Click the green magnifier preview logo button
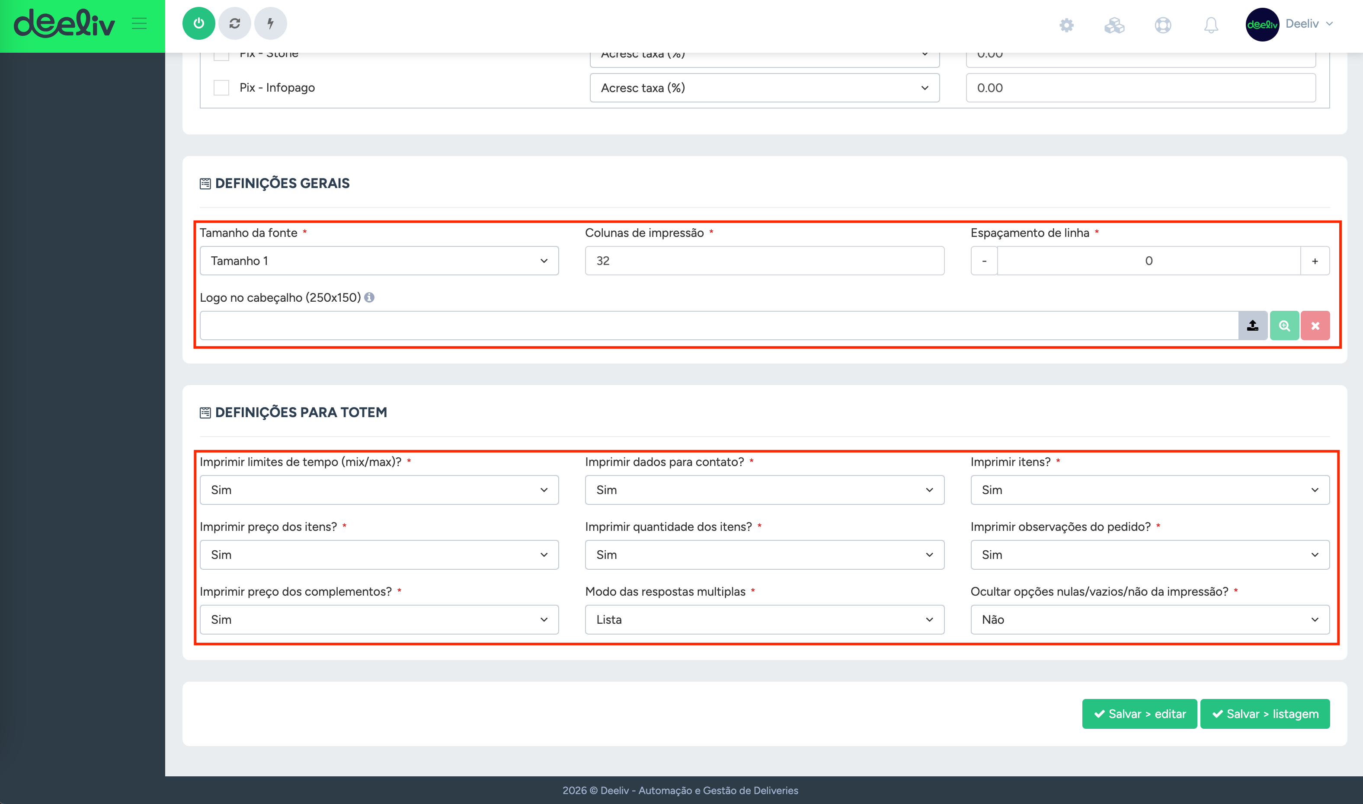 tap(1284, 325)
